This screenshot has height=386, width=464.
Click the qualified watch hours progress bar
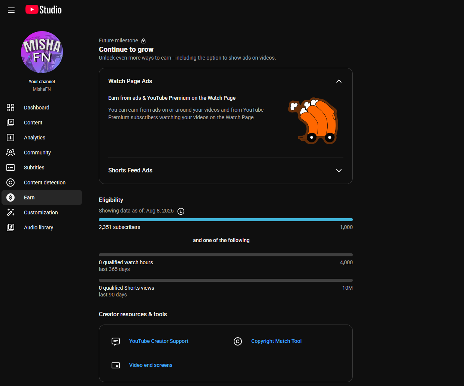click(x=226, y=255)
